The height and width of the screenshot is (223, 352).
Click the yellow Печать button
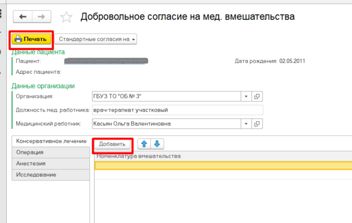coord(31,39)
